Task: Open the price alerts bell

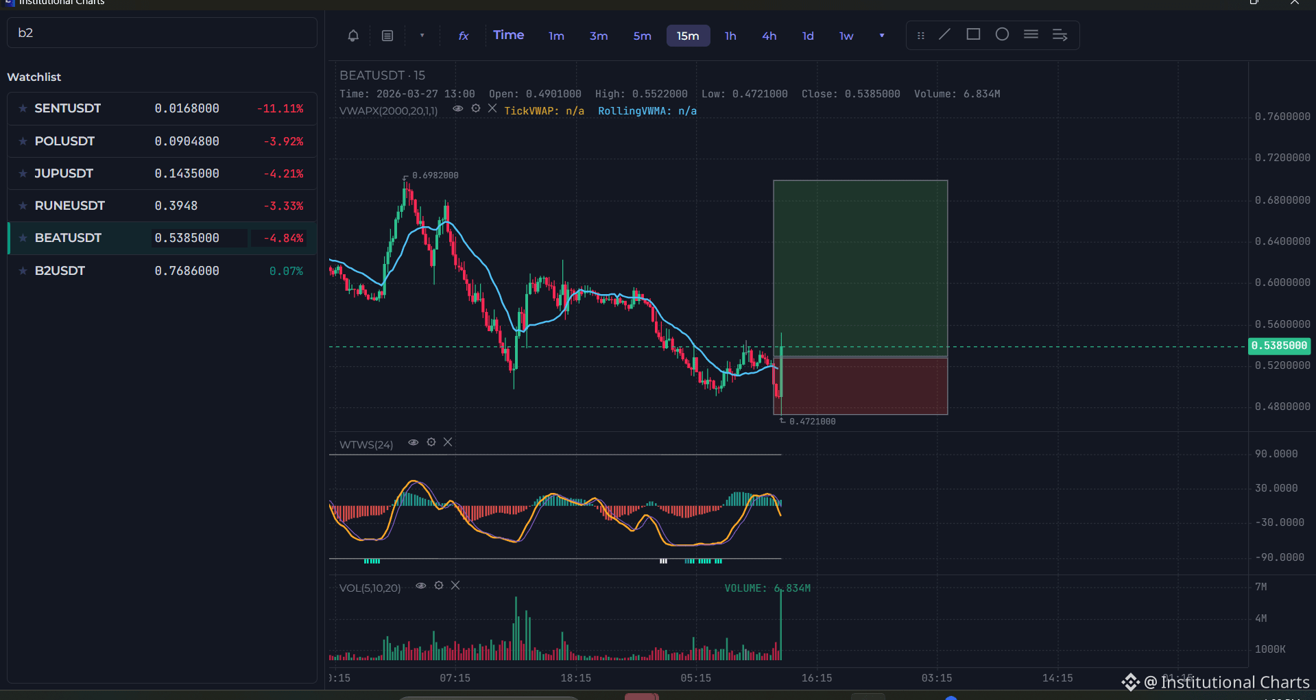Action: tap(353, 36)
